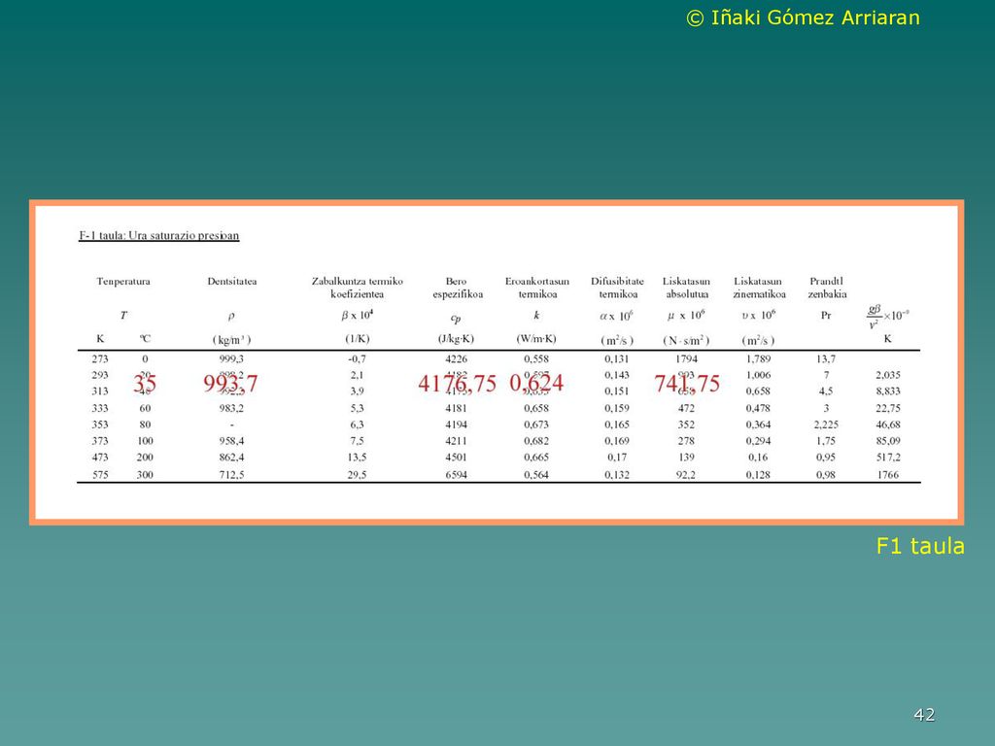
Task: Click the conductivity cell 0,558
Action: tap(536, 359)
